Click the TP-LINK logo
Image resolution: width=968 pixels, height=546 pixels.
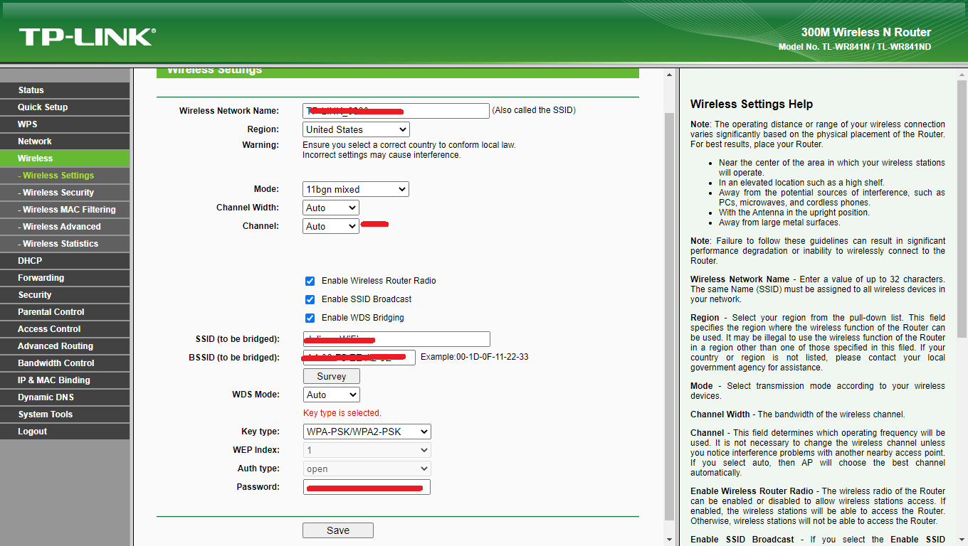(87, 37)
